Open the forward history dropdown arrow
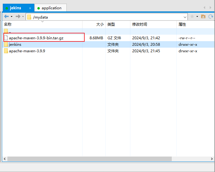 (x=23, y=17)
